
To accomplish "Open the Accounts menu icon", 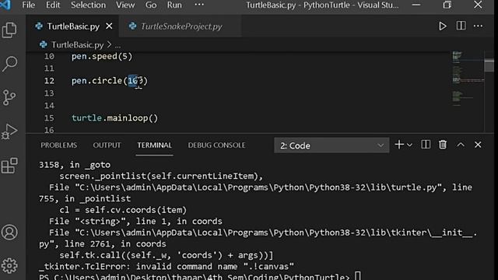I will tap(9, 232).
